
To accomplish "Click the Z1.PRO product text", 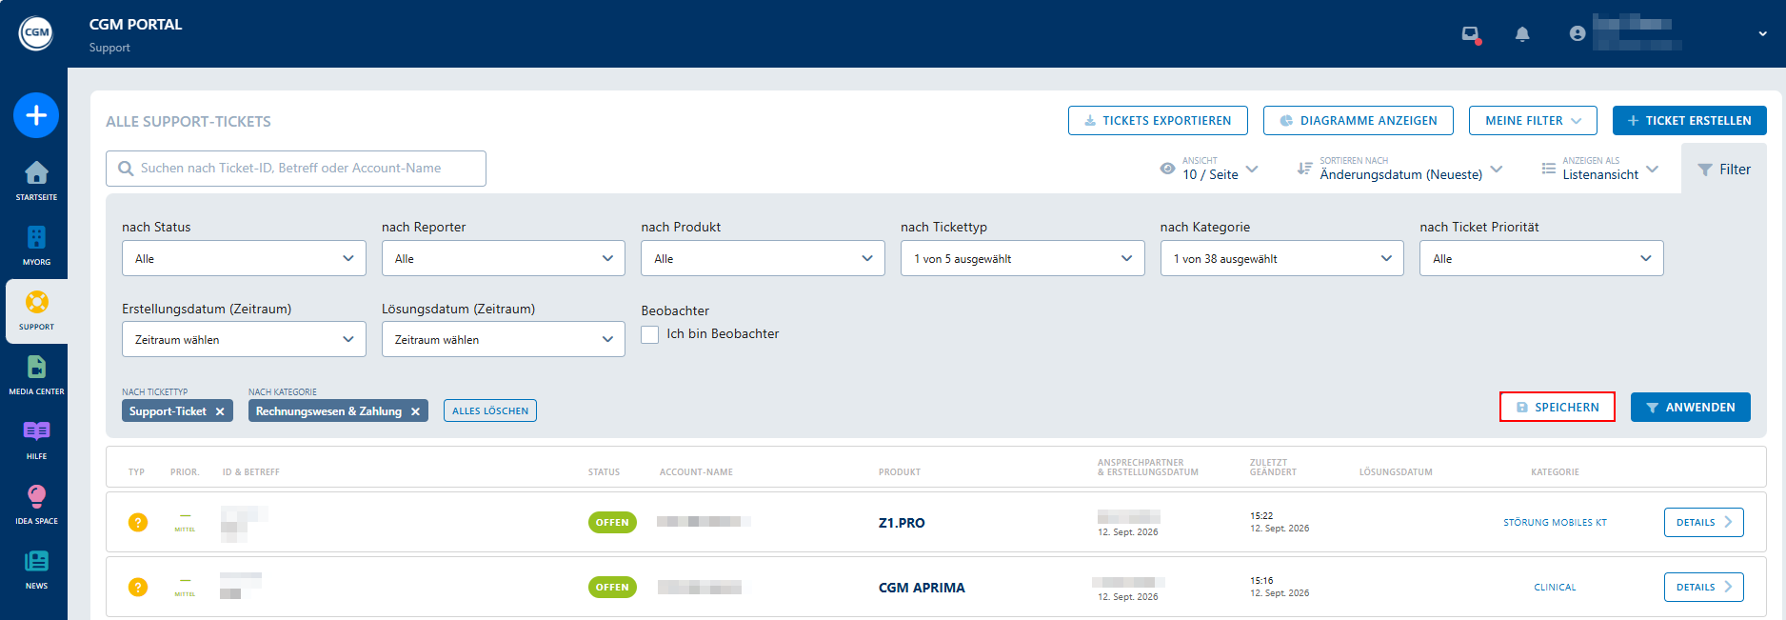I will coord(902,523).
